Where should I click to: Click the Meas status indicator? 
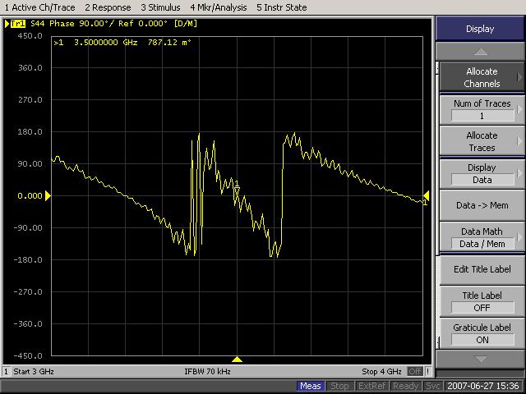pos(311,386)
